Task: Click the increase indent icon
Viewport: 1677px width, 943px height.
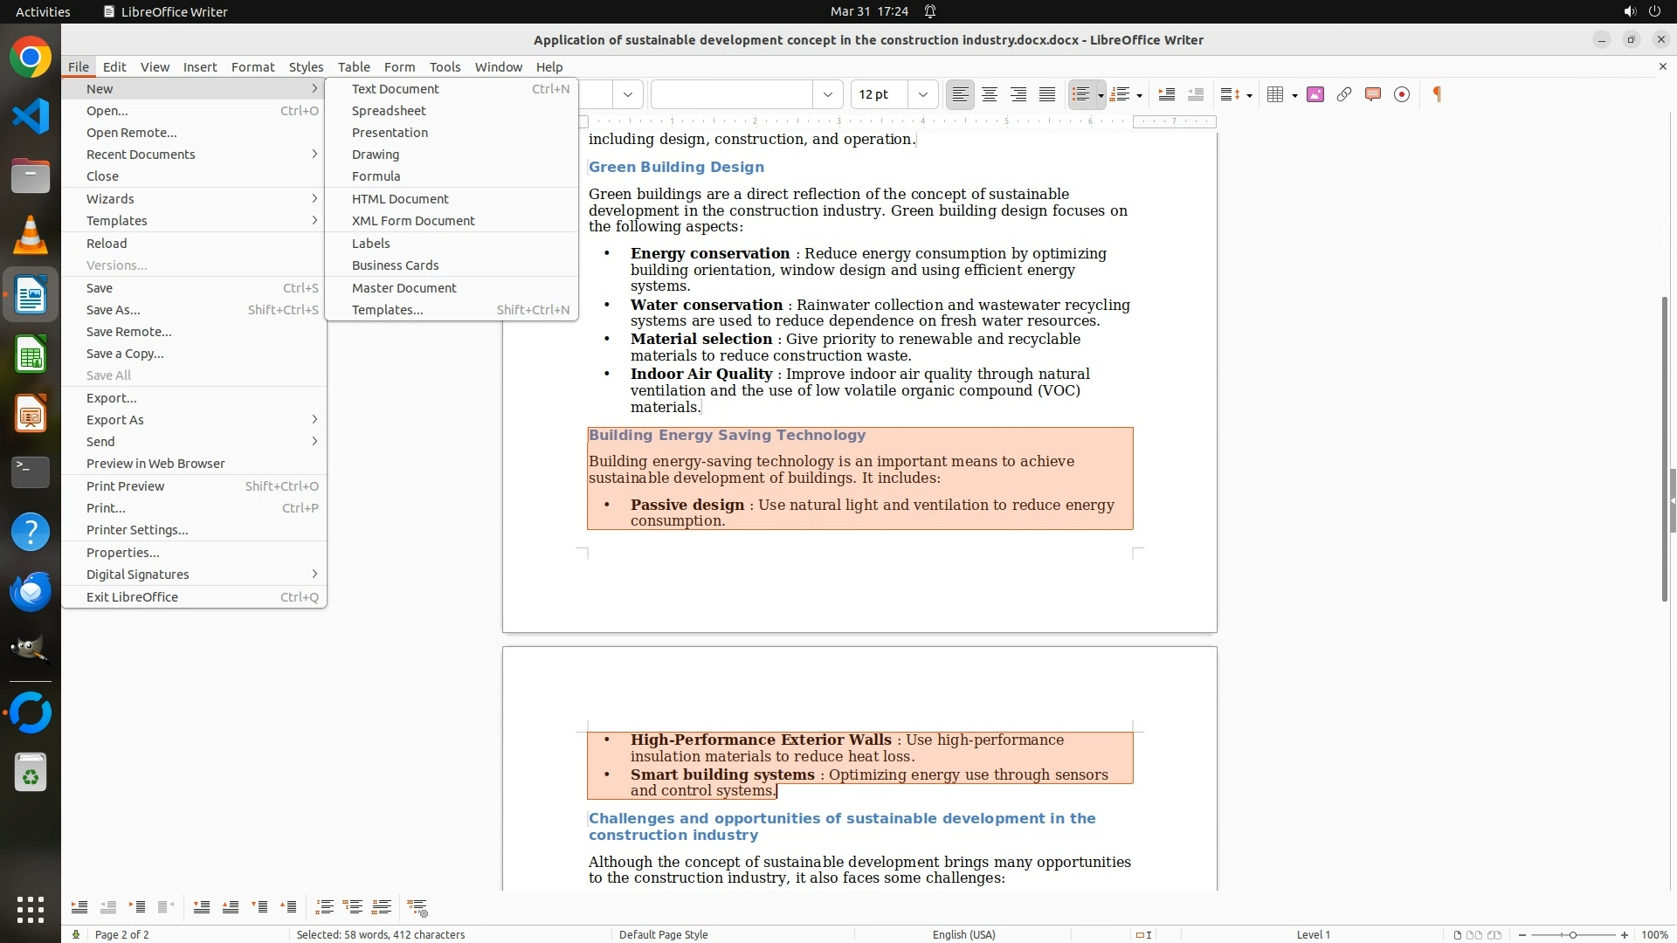Action: [x=1166, y=94]
